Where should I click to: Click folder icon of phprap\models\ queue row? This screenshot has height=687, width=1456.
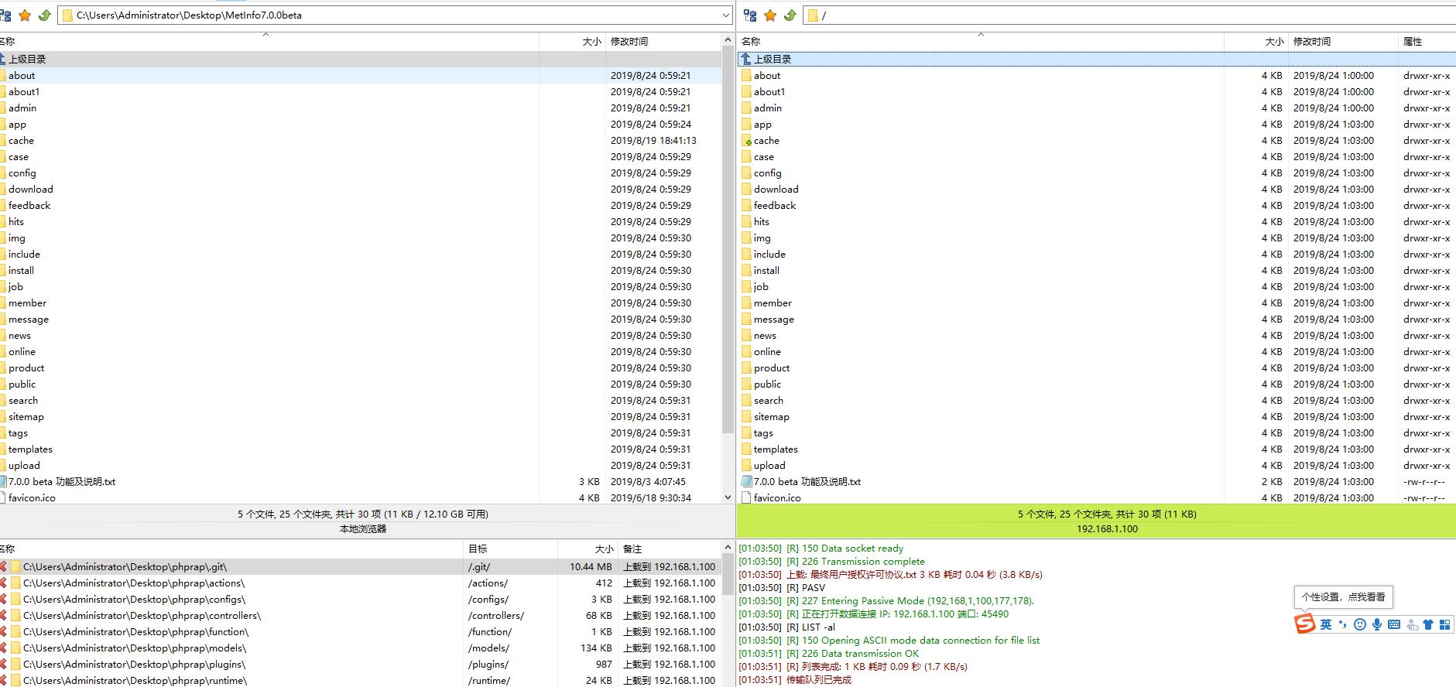[x=15, y=648]
